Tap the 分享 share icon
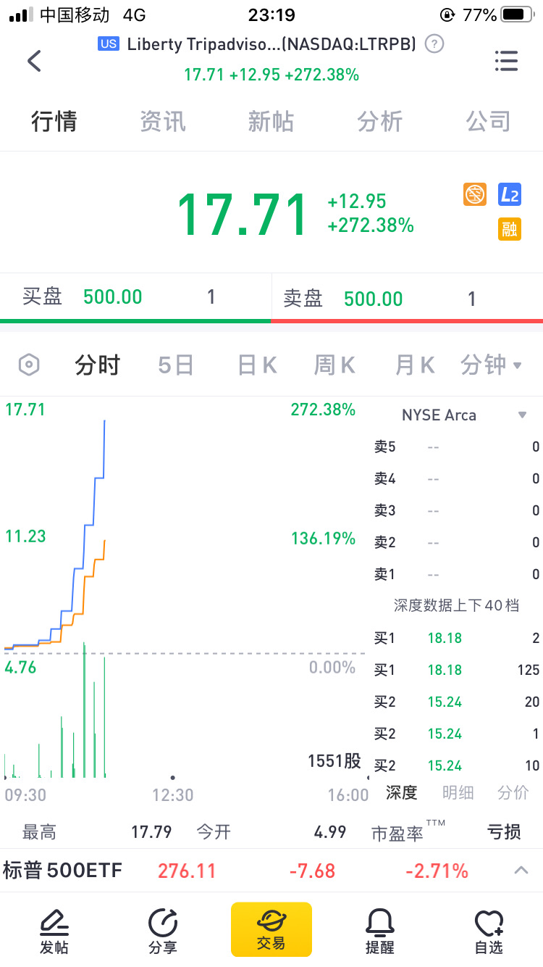The height and width of the screenshot is (967, 543). [162, 931]
